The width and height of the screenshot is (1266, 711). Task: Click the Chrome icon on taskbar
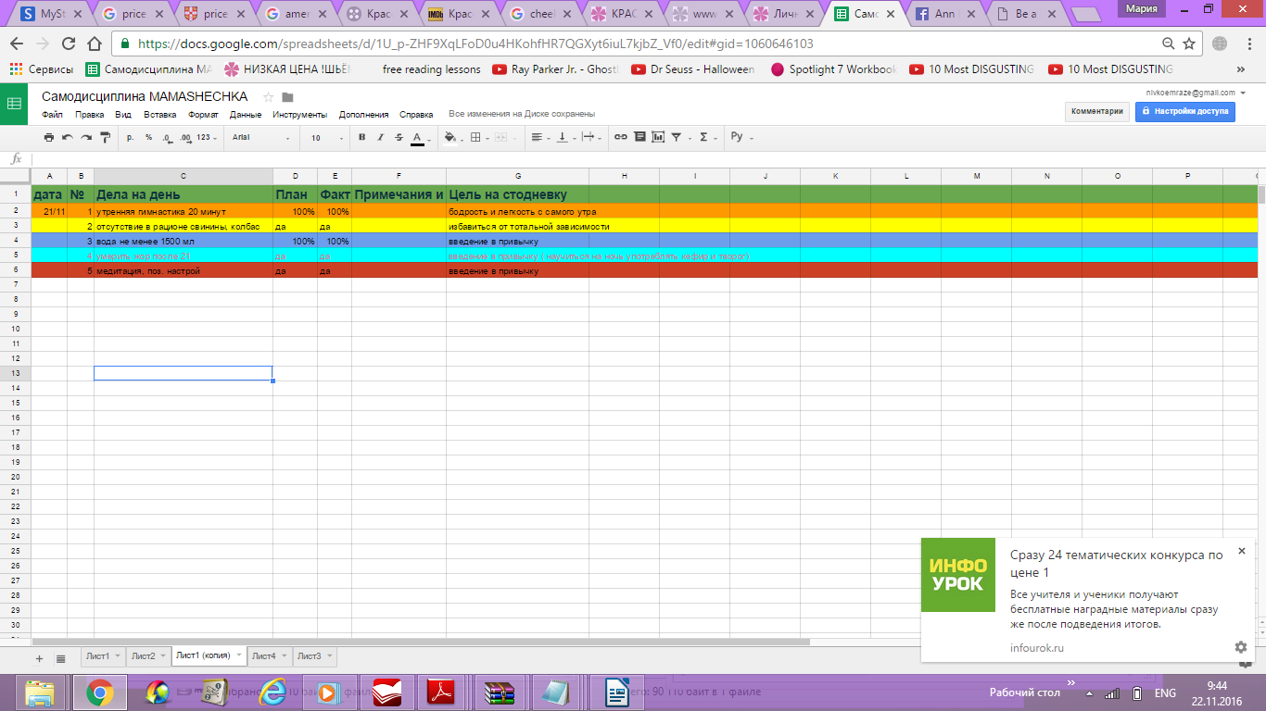point(99,692)
